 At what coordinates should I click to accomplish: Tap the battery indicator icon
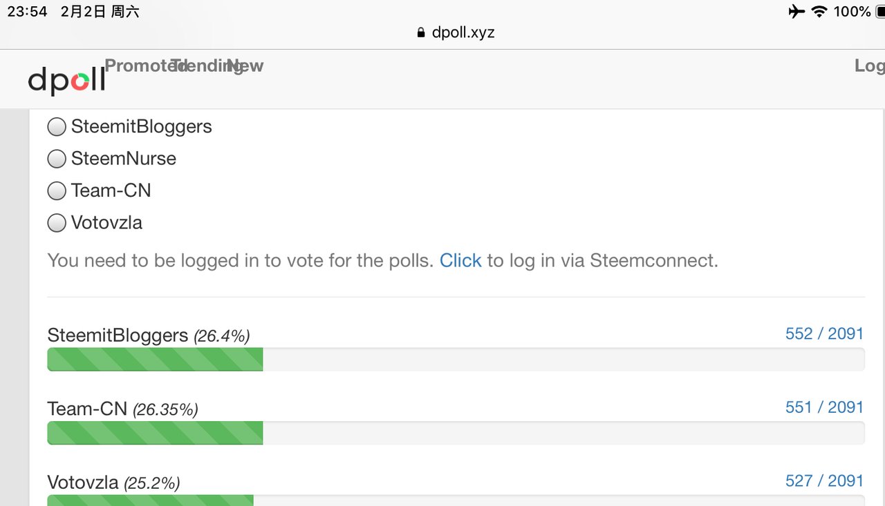[x=880, y=11]
